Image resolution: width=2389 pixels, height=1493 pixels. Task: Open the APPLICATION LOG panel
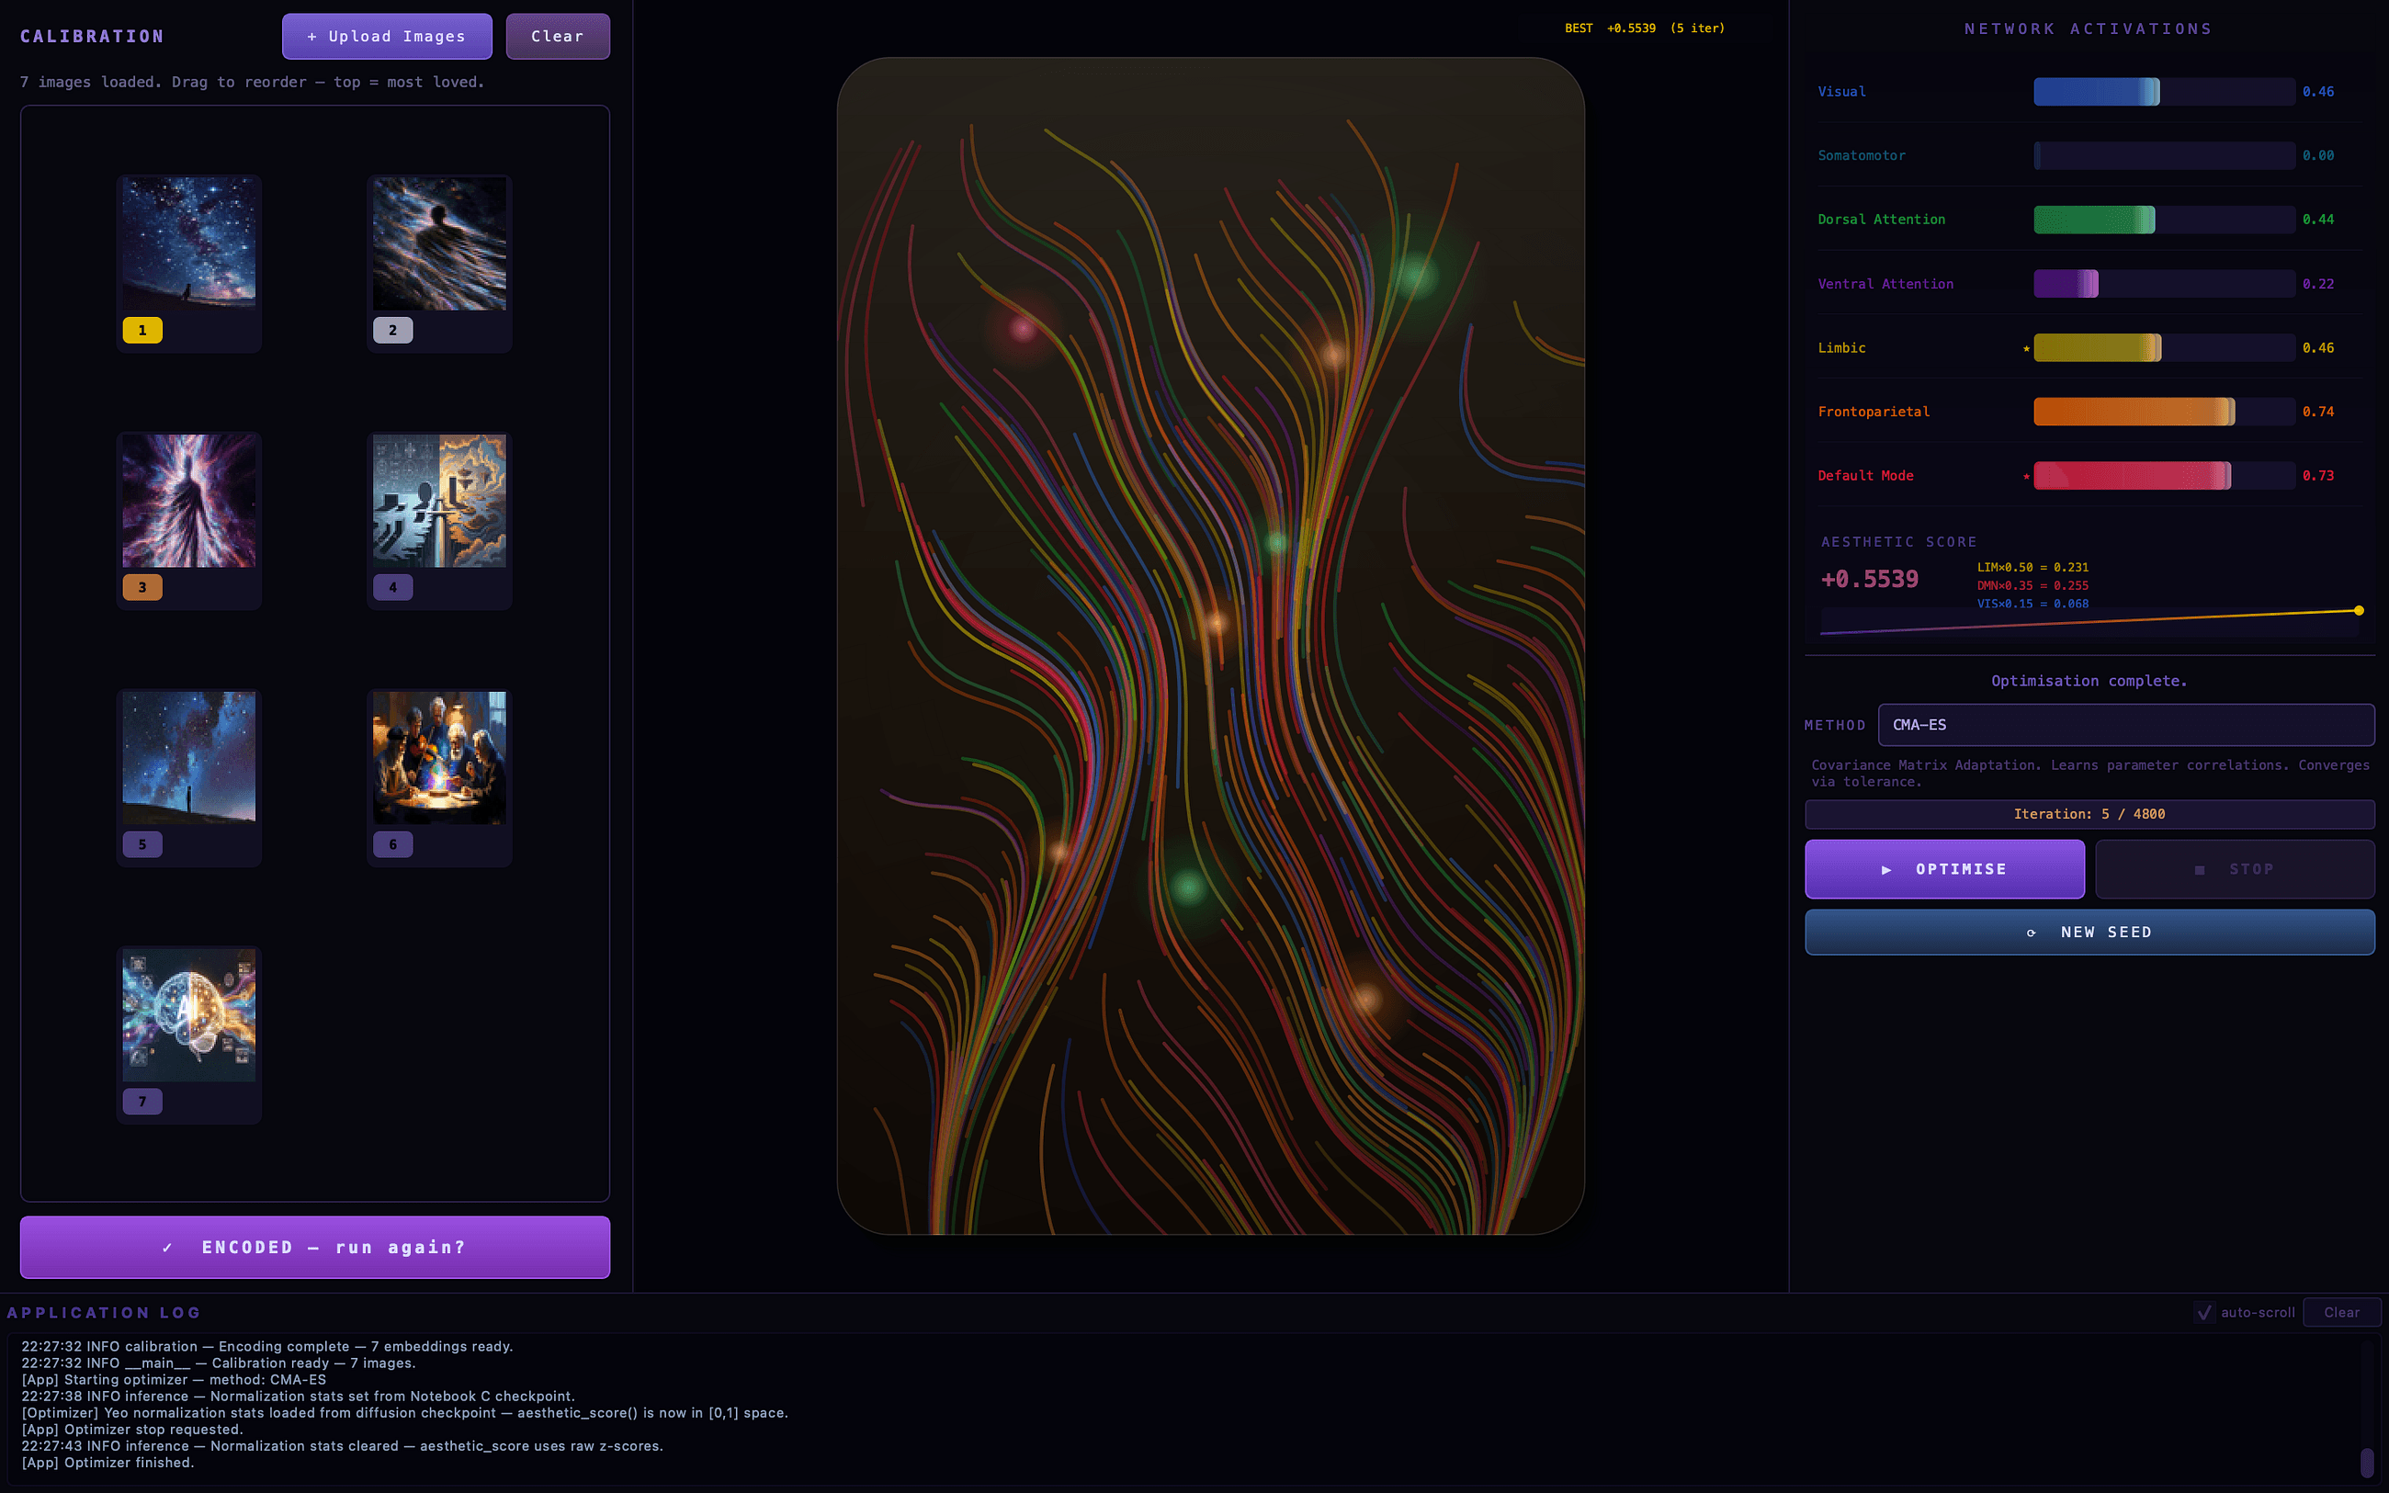105,1312
